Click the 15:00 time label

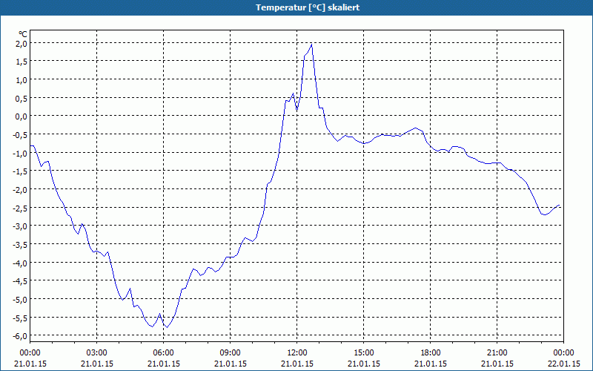point(364,353)
